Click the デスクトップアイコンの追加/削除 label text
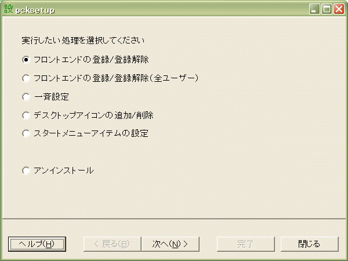The image size is (348, 261). click(x=93, y=115)
